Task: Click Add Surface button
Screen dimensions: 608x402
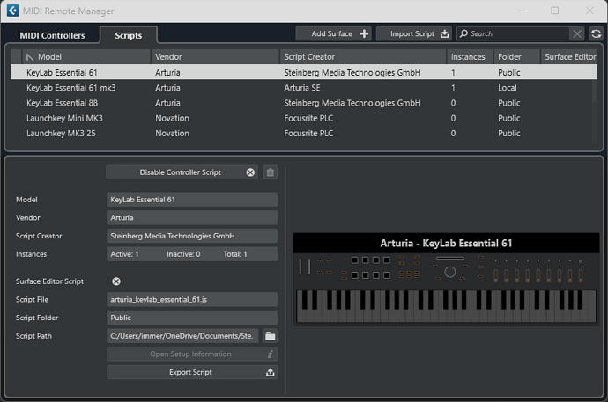Action: tap(333, 33)
